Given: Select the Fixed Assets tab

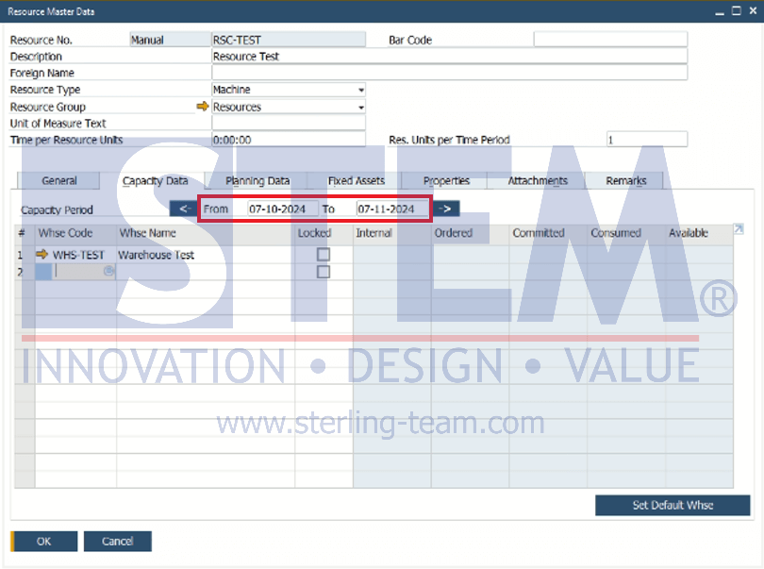Looking at the screenshot, I should click(x=357, y=181).
